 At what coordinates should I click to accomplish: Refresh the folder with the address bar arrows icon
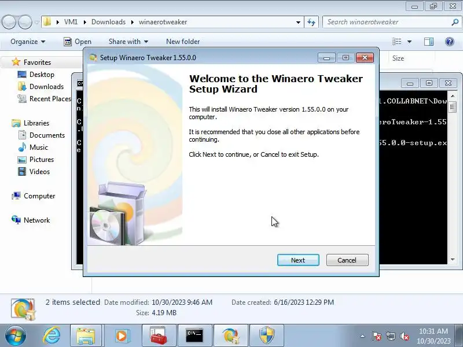coord(311,22)
